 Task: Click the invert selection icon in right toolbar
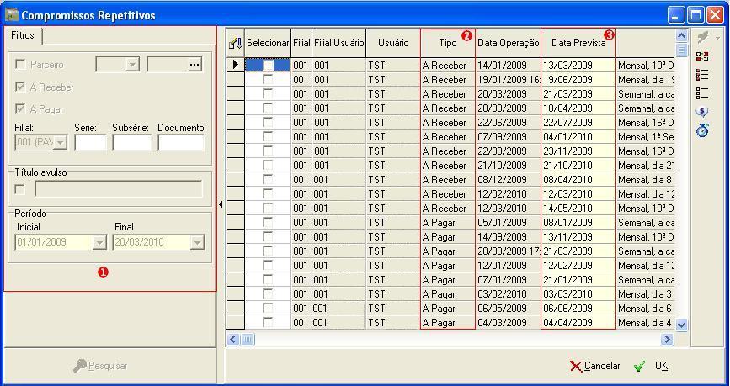click(702, 56)
